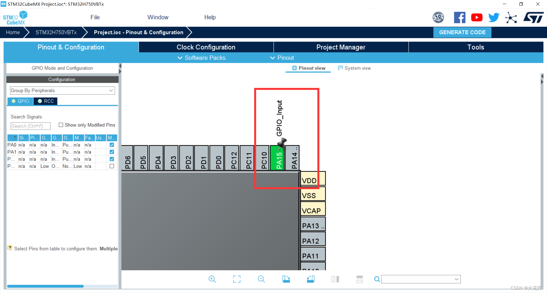Select the RCC peripheral tab
The height and width of the screenshot is (293, 547).
46,101
